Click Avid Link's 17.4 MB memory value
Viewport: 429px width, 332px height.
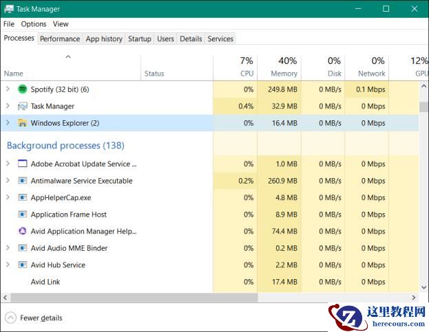coord(284,282)
